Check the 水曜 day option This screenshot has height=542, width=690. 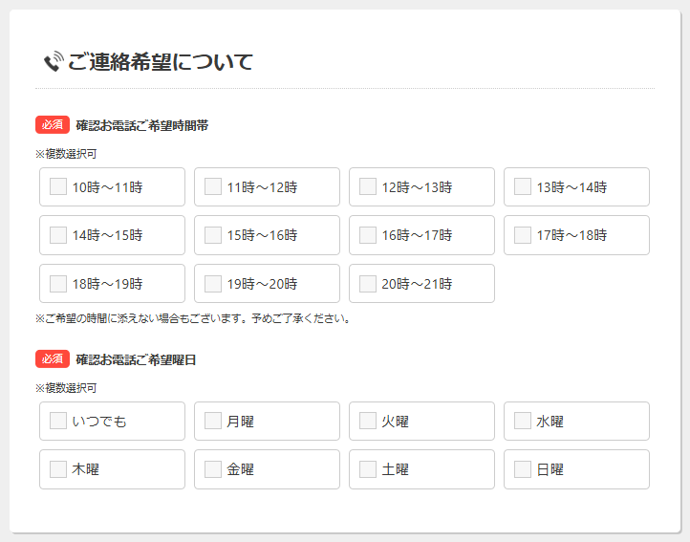(x=523, y=422)
